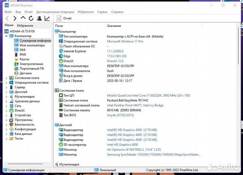Select AIDA64 v6.75.6100 root icon
This screenshot has width=243, height=175.
pos(6,31)
